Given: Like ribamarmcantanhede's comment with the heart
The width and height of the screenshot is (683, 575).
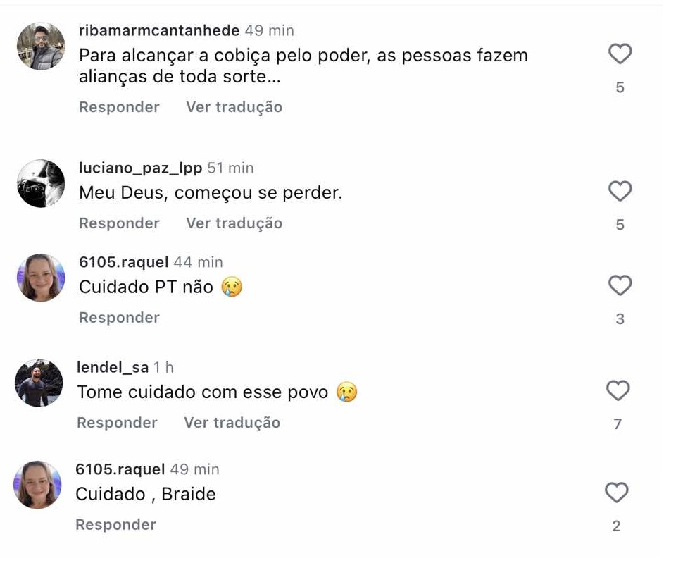Looking at the screenshot, I should click(620, 54).
